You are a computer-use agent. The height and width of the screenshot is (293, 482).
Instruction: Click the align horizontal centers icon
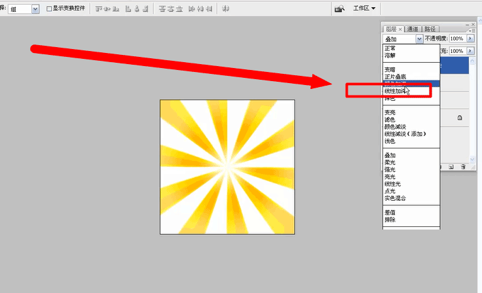137,9
